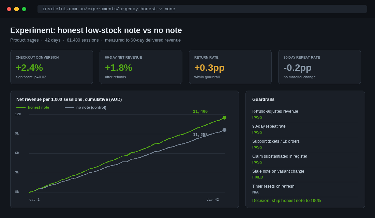
Task: Select 'Stale note on variant change' guardrail
Action: pos(305,174)
